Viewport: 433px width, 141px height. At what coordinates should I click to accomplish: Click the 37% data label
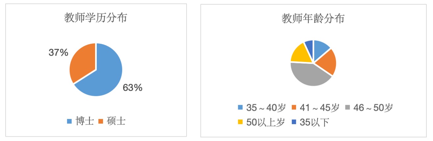point(59,52)
